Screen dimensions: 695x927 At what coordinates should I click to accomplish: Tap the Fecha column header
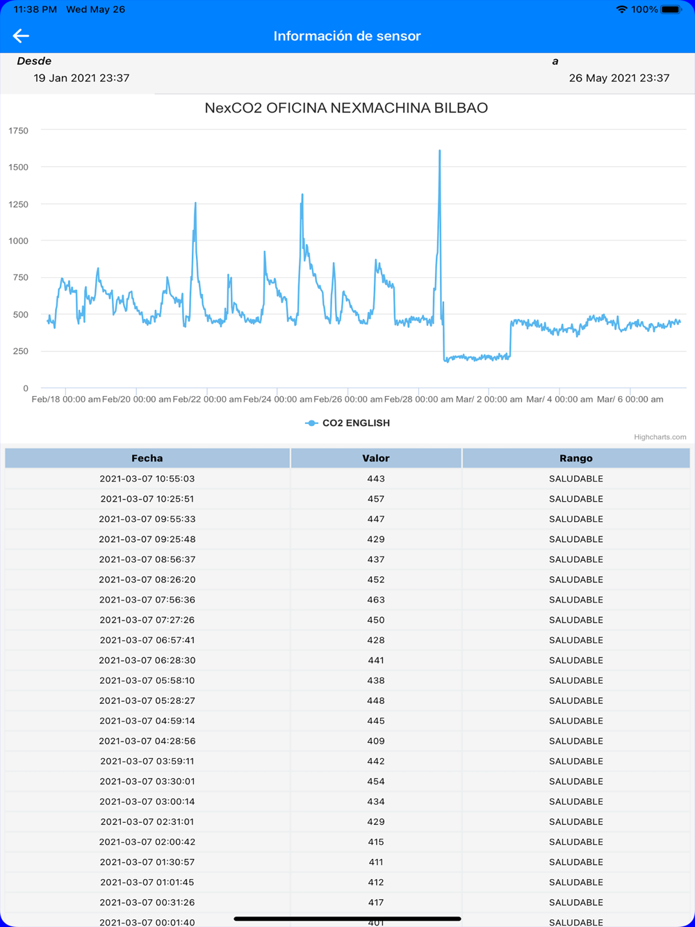click(147, 458)
